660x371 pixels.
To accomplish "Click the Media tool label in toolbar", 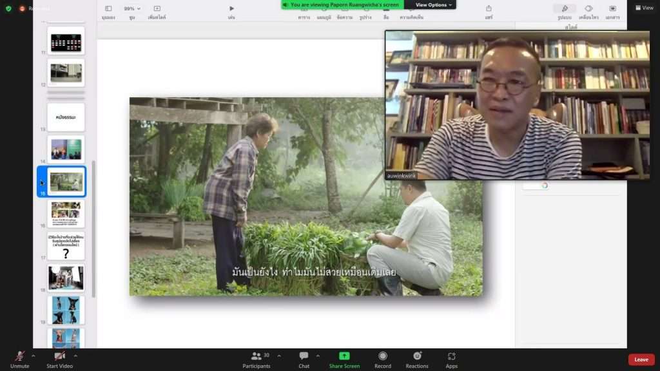I will (386, 17).
